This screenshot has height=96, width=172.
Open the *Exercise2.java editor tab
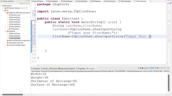[125, 1]
